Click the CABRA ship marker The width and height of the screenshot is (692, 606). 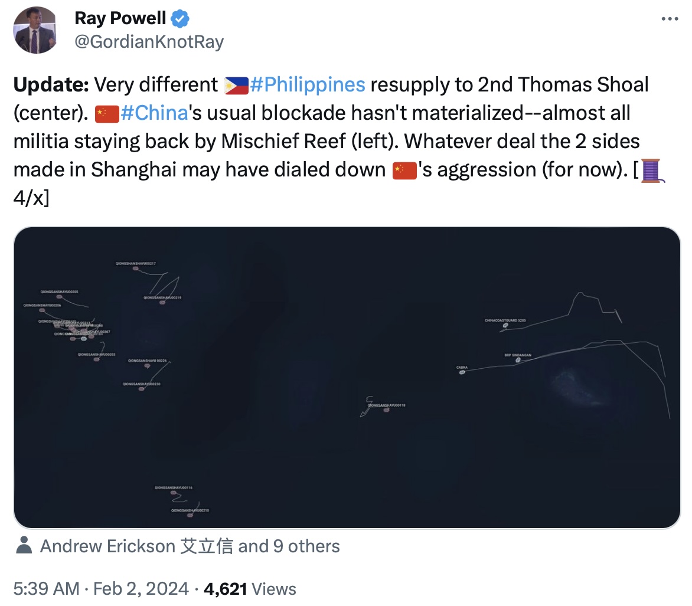tap(462, 372)
